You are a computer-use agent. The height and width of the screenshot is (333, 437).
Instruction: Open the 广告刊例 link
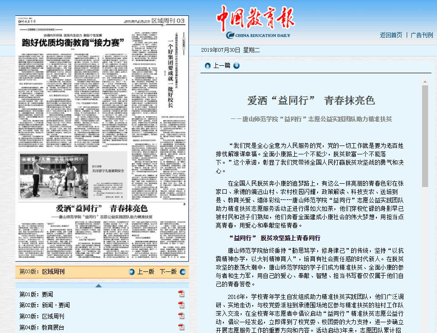(x=422, y=35)
